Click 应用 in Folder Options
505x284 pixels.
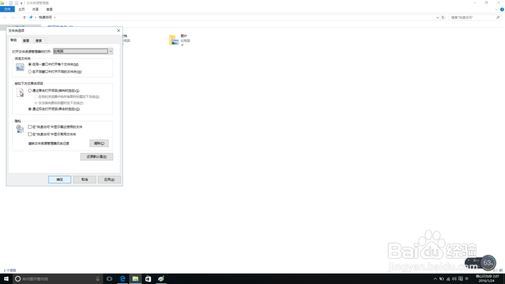pyautogui.click(x=109, y=180)
